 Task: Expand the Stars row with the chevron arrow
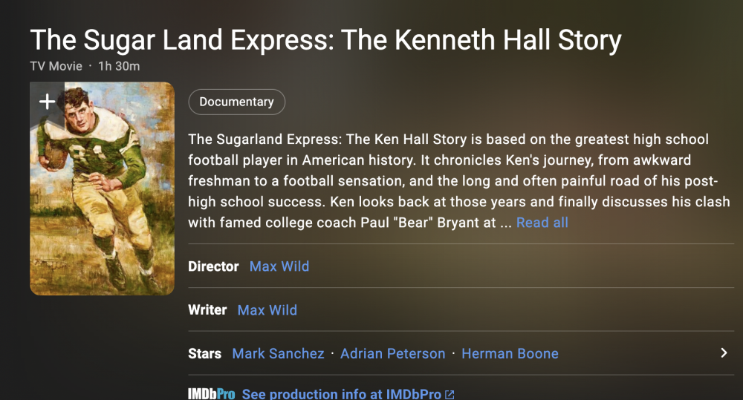[x=724, y=353]
